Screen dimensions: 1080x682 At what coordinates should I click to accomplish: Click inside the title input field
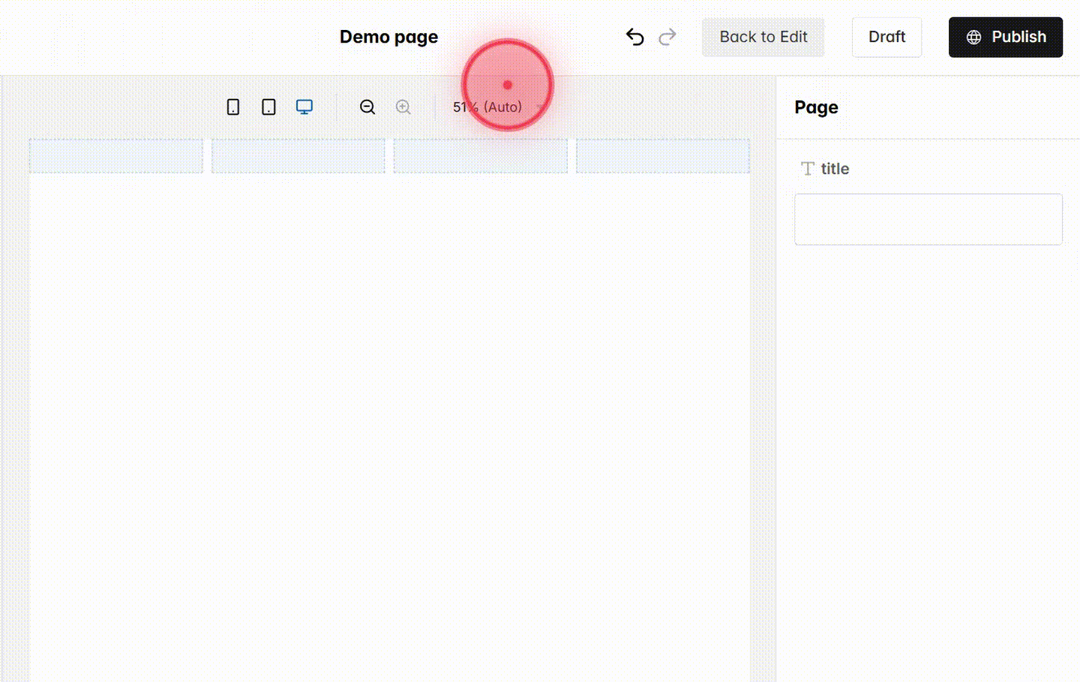928,219
